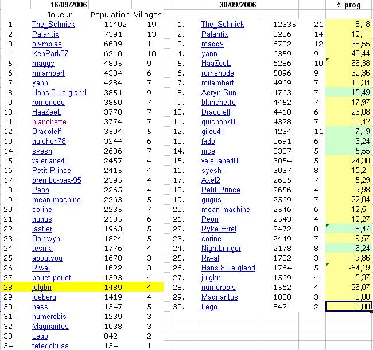Click Hans 8 Le gland at rank 26
This screenshot has width=373, height=350.
(x=228, y=268)
